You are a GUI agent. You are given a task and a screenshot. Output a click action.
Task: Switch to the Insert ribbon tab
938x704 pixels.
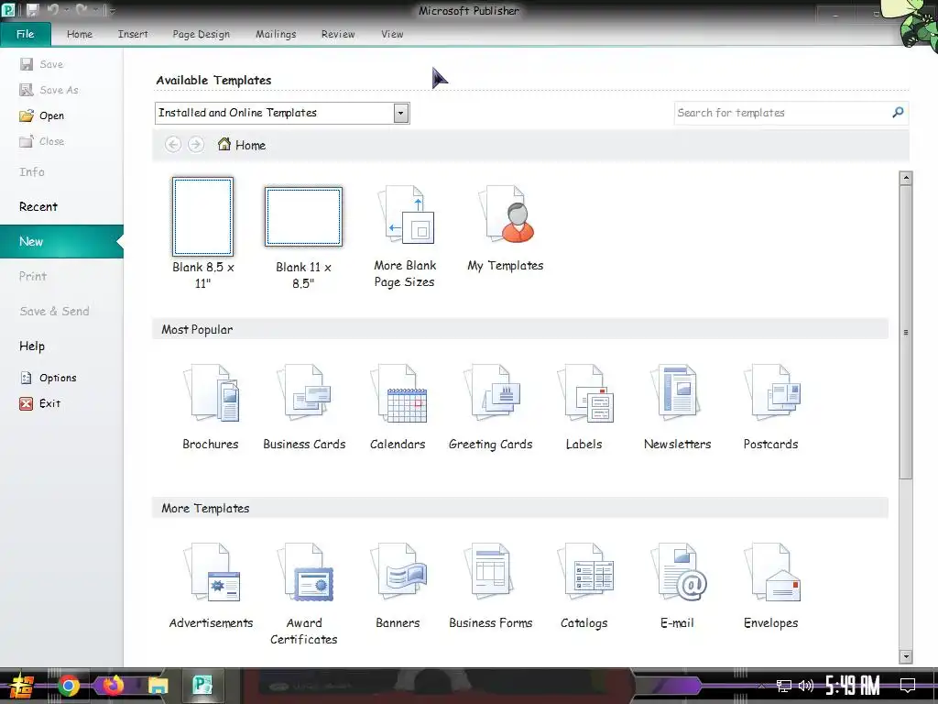coord(133,34)
